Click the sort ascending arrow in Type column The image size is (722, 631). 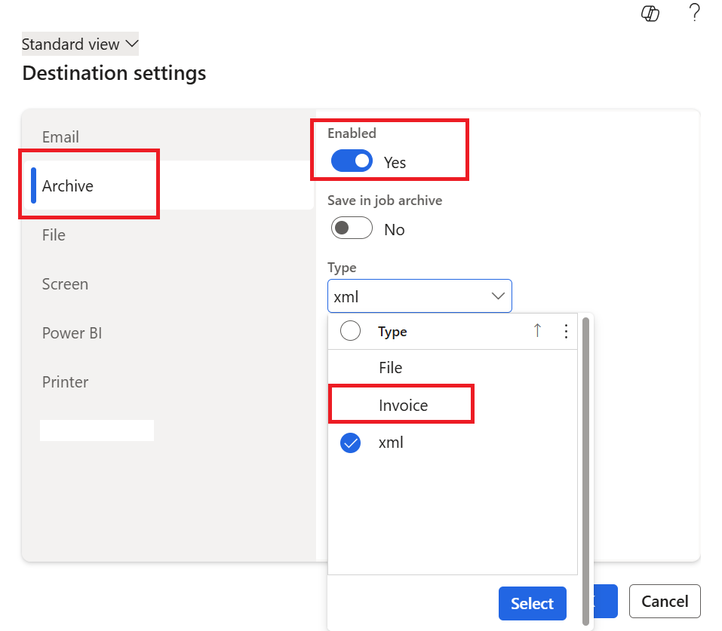(x=537, y=331)
